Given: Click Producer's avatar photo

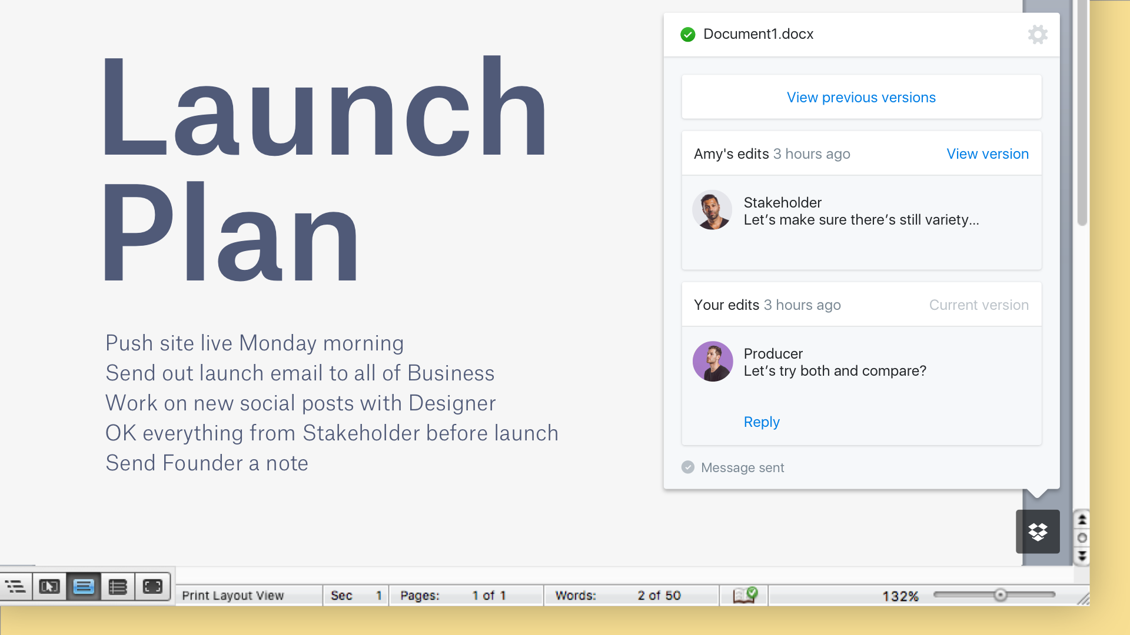Looking at the screenshot, I should coord(712,361).
